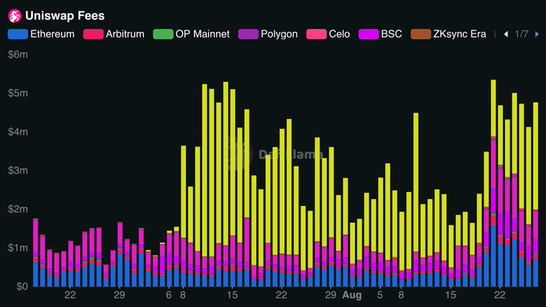Click the $6m y-axis label

coord(18,55)
